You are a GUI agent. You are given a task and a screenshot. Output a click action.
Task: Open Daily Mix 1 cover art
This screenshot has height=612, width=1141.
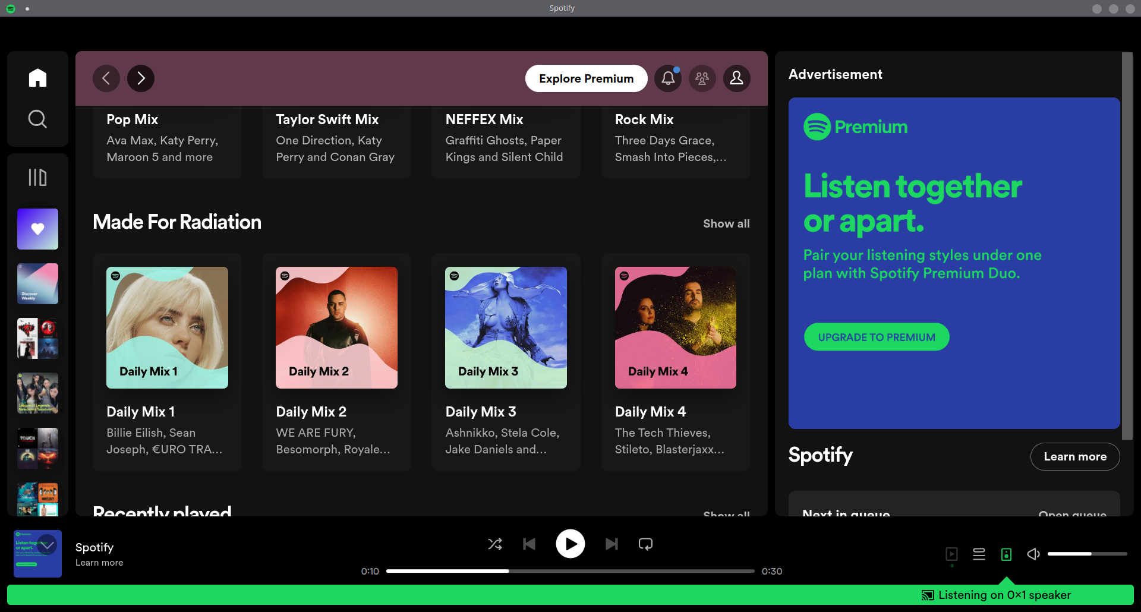167,327
